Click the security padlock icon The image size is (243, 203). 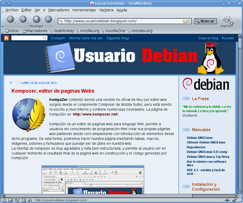235,200
